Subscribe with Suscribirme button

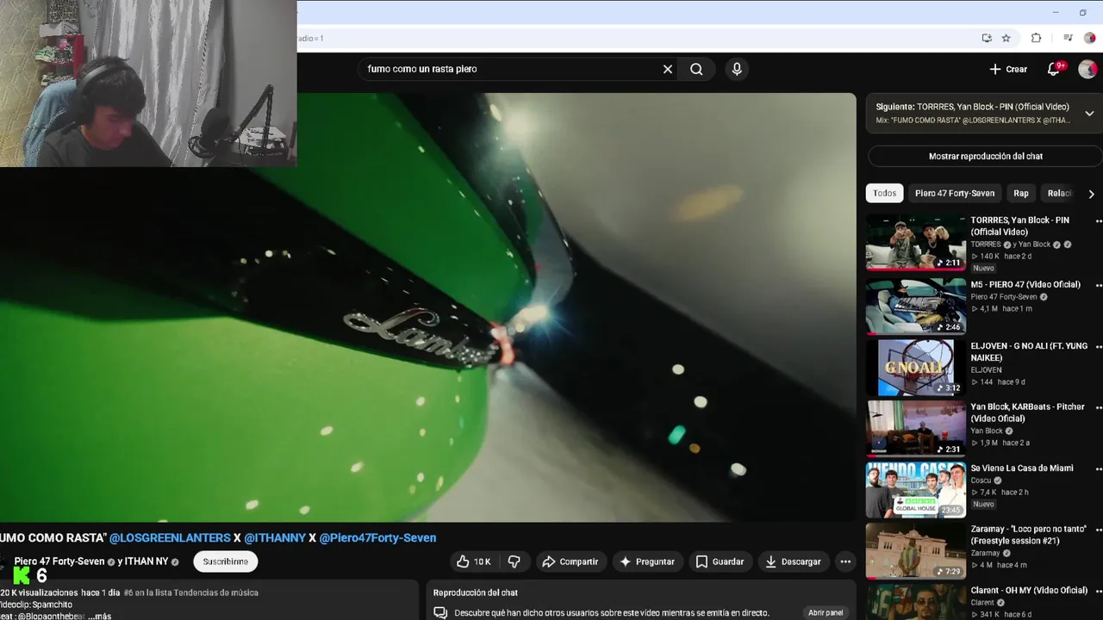pyautogui.click(x=226, y=561)
